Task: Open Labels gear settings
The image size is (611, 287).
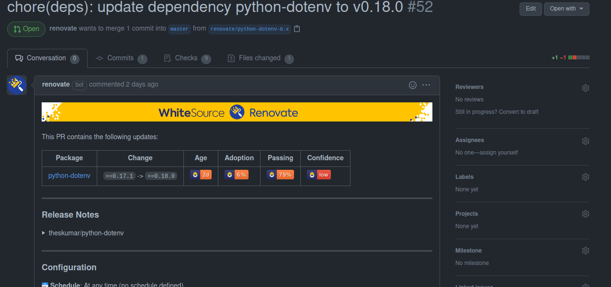Action: coord(585,177)
